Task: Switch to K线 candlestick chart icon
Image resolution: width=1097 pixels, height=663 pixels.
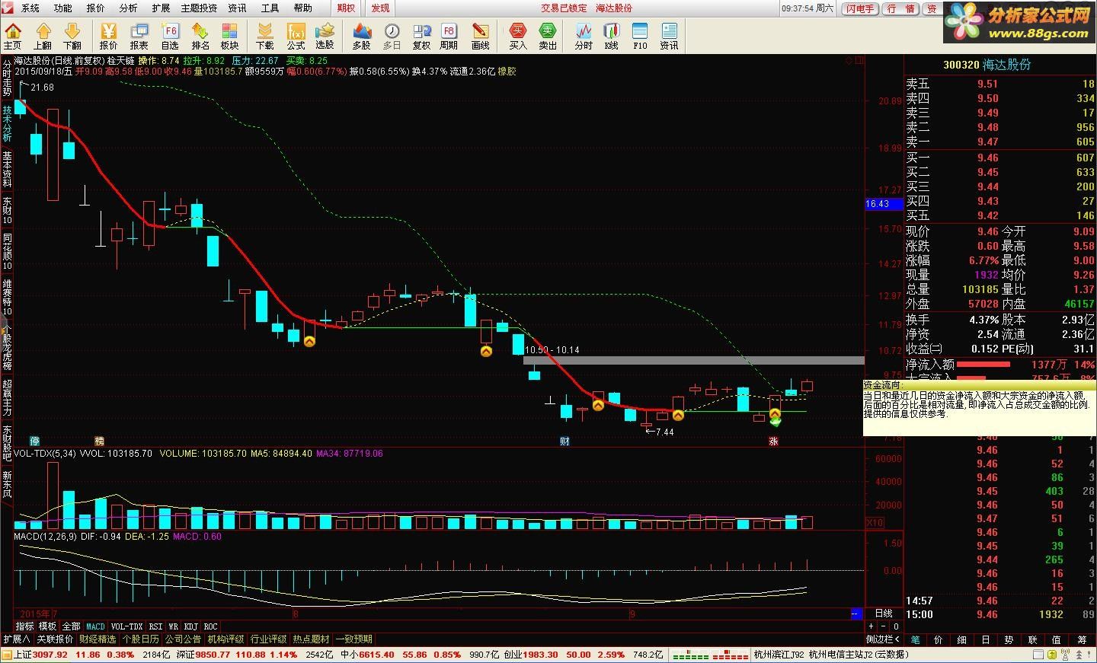Action: 612,36
